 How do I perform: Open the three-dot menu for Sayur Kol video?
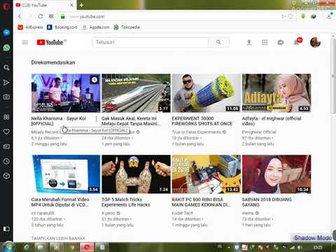(x=97, y=119)
